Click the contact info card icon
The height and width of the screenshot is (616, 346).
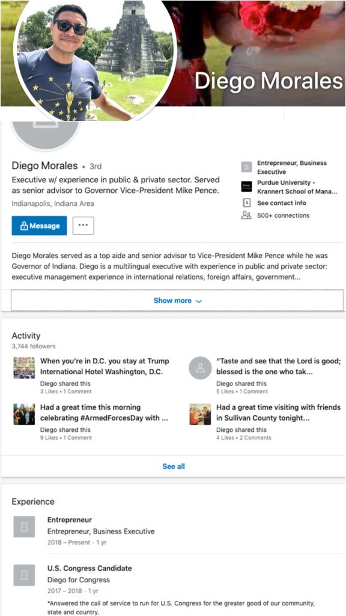[246, 203]
